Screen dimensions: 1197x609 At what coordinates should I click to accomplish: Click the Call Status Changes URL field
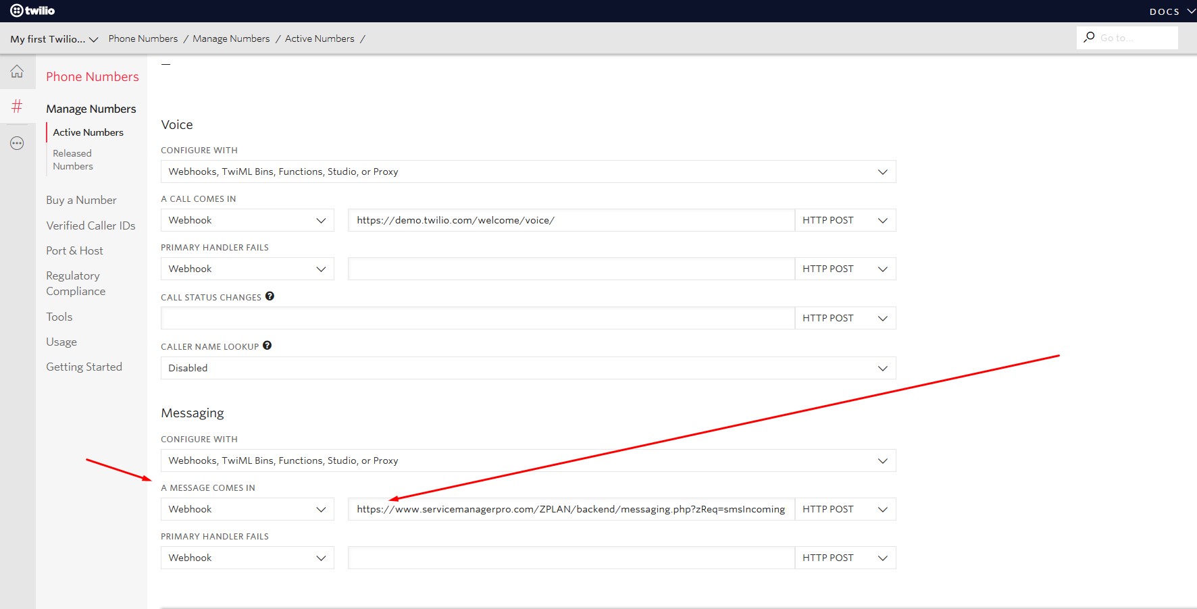click(x=478, y=318)
